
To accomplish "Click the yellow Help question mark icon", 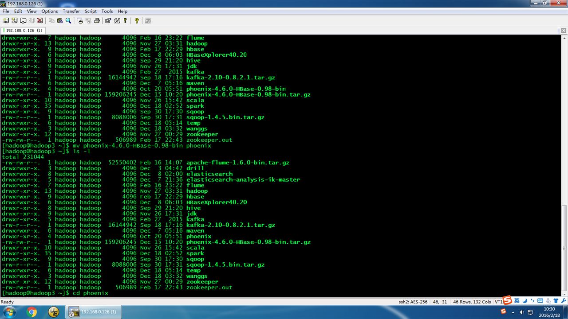I will [137, 20].
